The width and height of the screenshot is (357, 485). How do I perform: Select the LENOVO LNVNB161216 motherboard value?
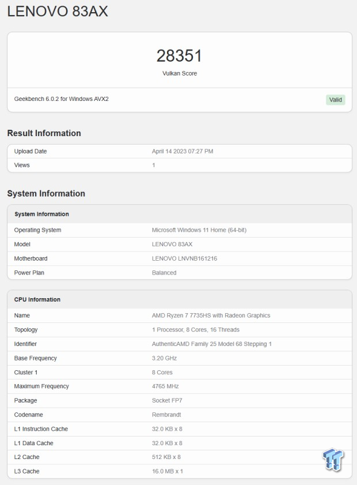pos(184,258)
